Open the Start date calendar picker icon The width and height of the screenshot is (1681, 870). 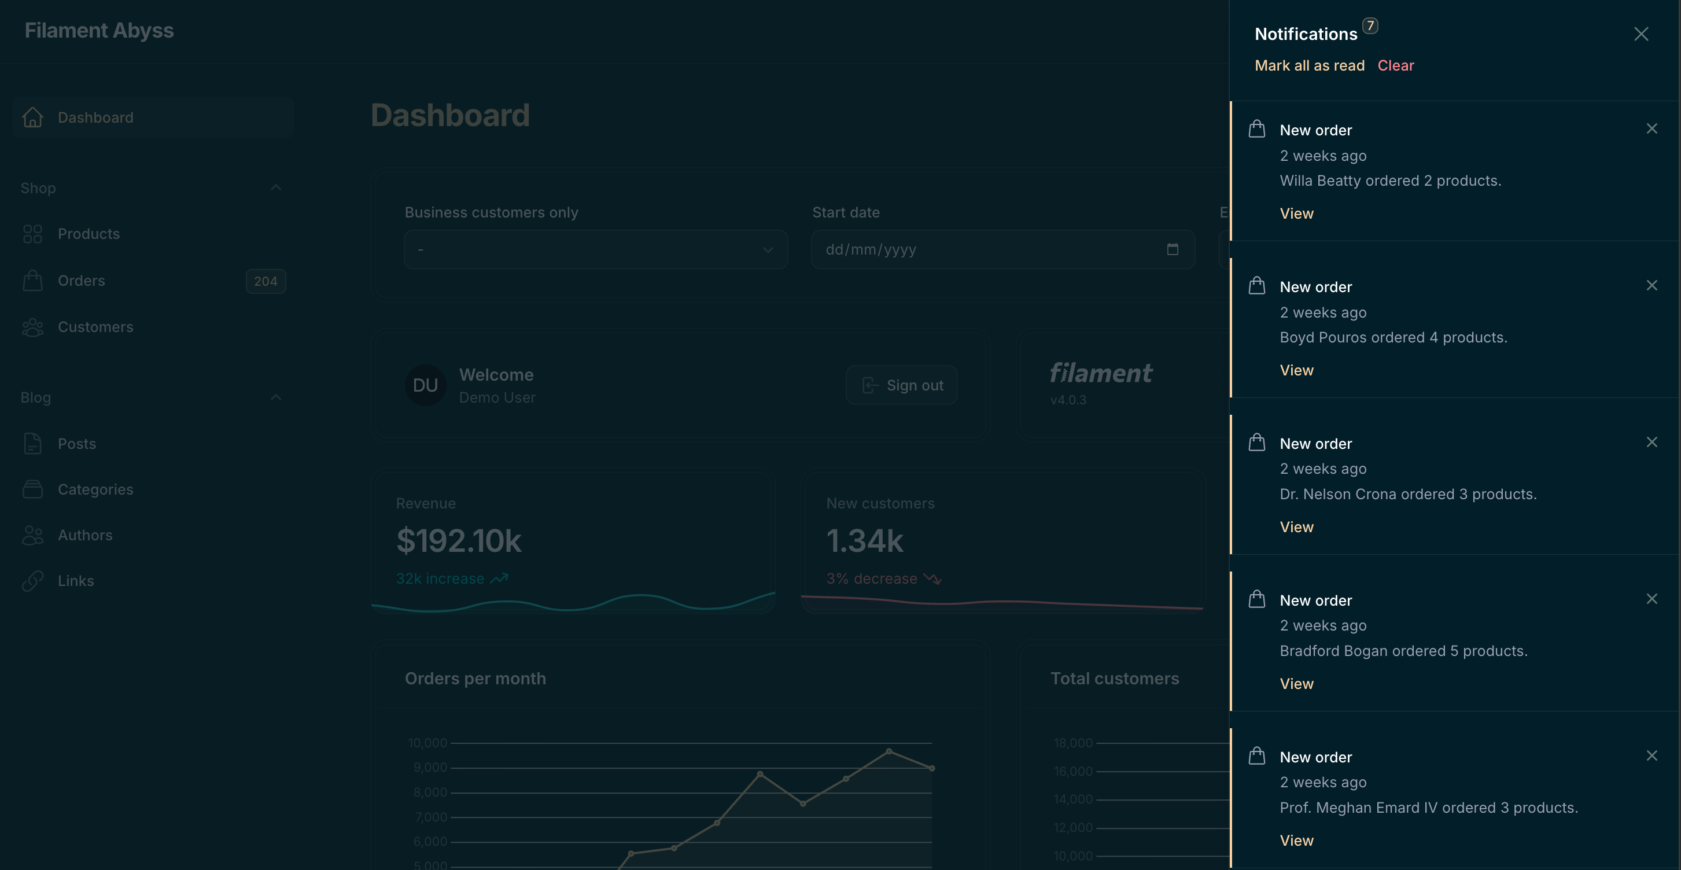(1172, 249)
